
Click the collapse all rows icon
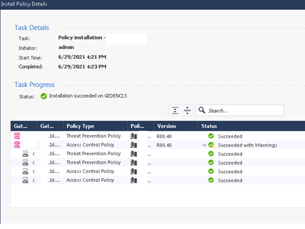coord(187,111)
